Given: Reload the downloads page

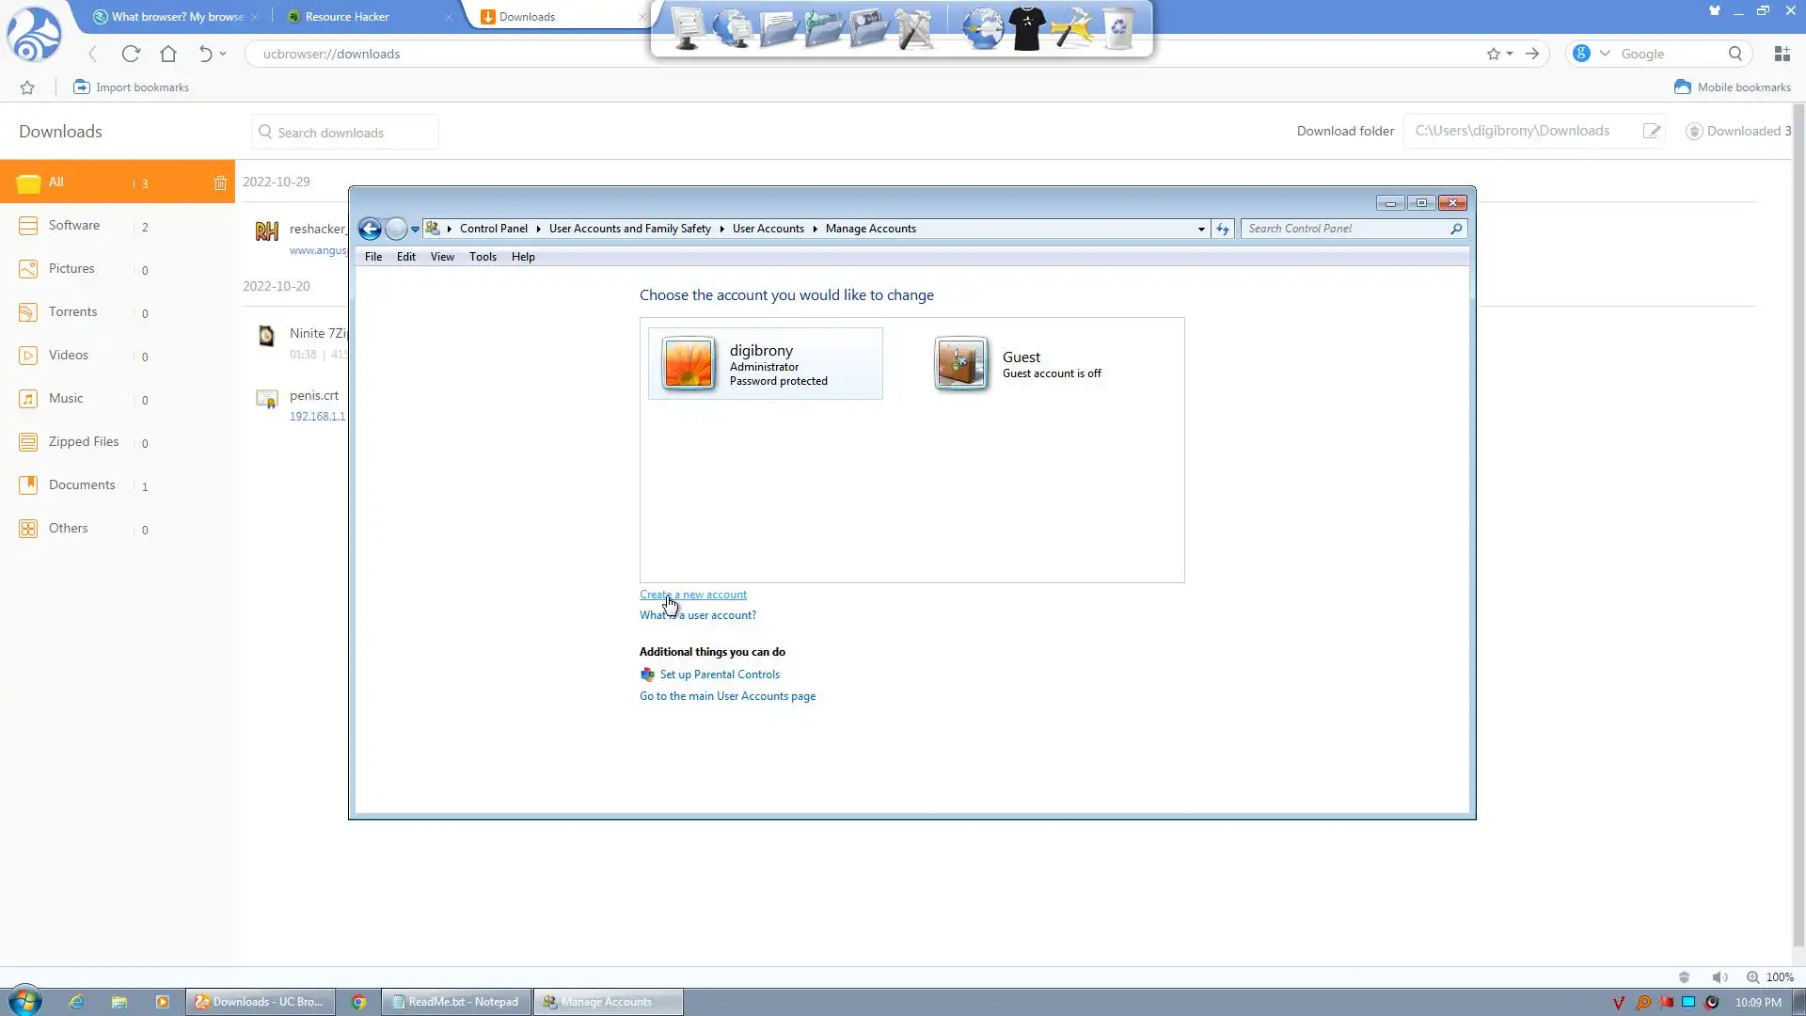Looking at the screenshot, I should coord(131,54).
